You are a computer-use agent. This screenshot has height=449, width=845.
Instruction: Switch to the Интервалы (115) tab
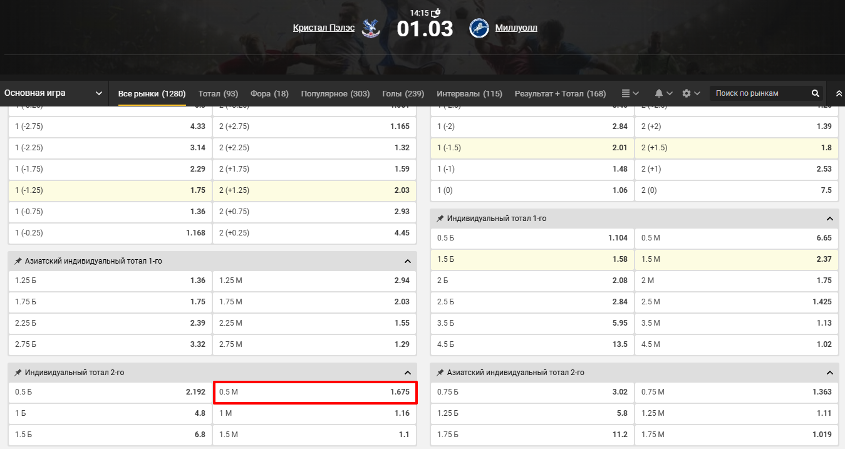coord(469,93)
